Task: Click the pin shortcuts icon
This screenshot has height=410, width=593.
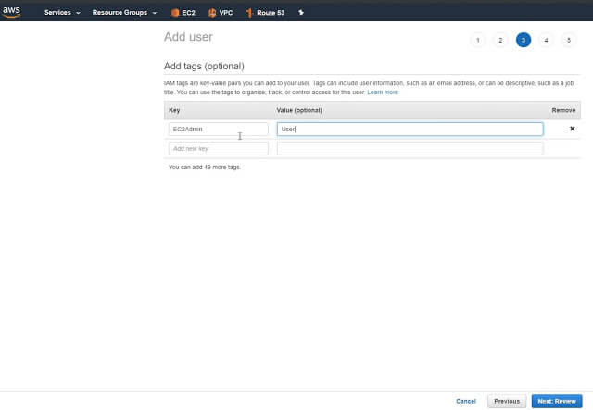Action: (x=301, y=13)
